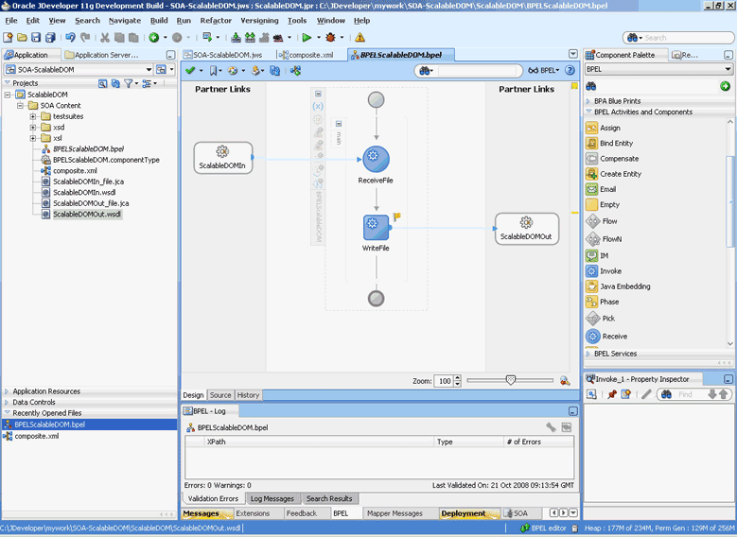Click the green Run arrow in toolbar
The height and width of the screenshot is (537, 737).
[x=306, y=38]
